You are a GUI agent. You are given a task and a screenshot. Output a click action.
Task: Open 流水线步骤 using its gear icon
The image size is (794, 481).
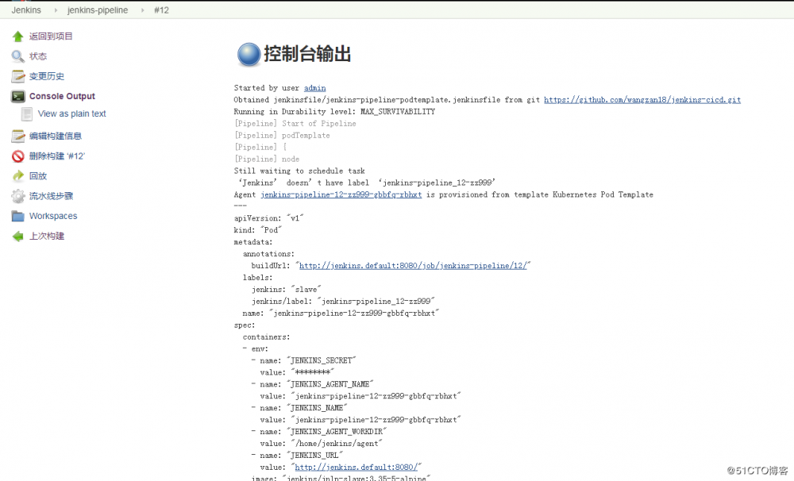pos(18,195)
